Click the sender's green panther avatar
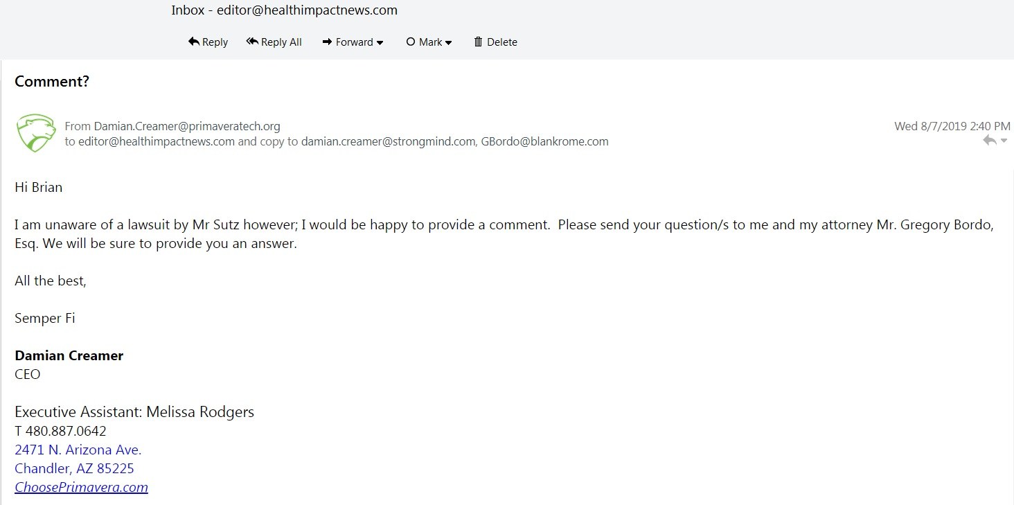The height and width of the screenshot is (505, 1014). click(x=36, y=133)
